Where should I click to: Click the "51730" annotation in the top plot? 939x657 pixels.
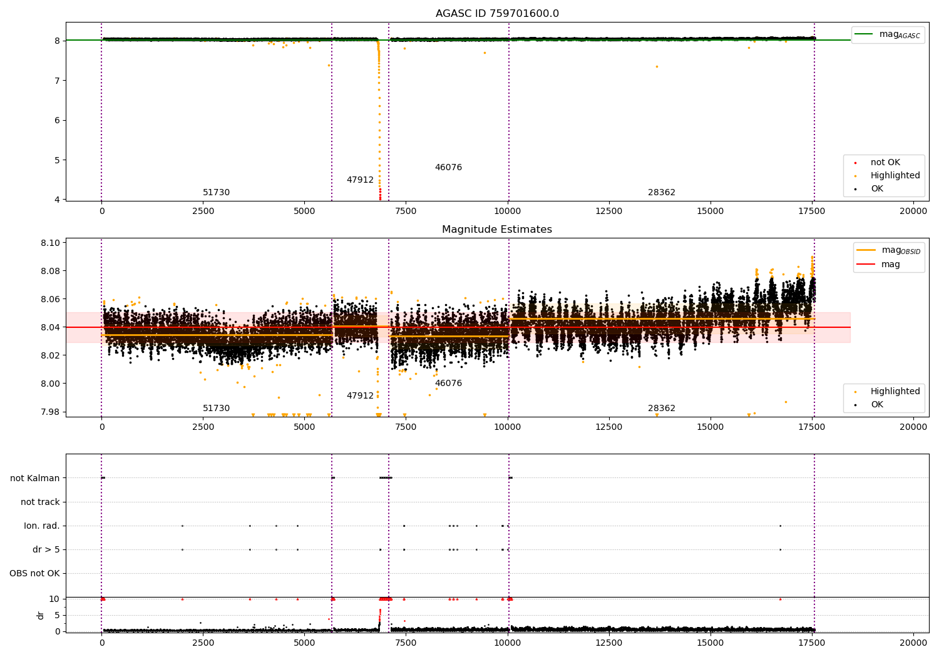click(x=216, y=193)
